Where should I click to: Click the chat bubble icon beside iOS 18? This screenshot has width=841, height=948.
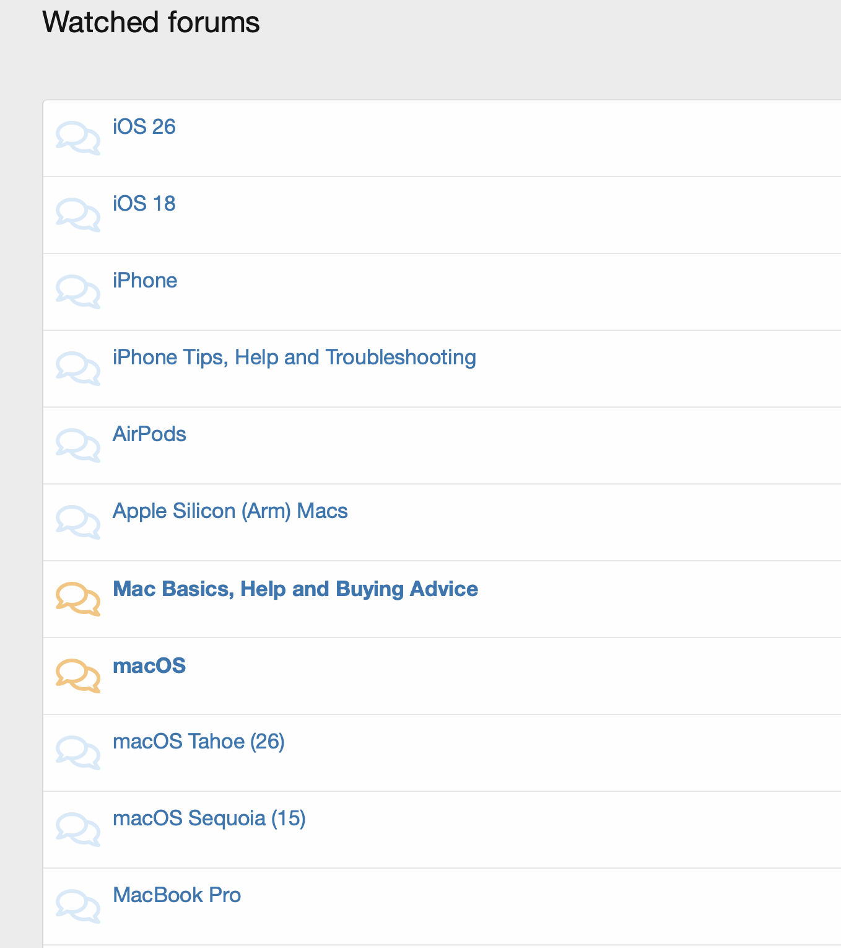(78, 215)
